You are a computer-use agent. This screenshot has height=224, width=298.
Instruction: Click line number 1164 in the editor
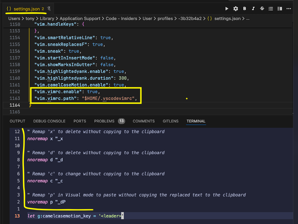[x=15, y=105]
